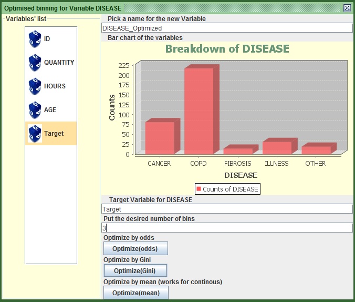Click the FIBROSIS axis label
This screenshot has height=302, width=355.
[x=238, y=164]
